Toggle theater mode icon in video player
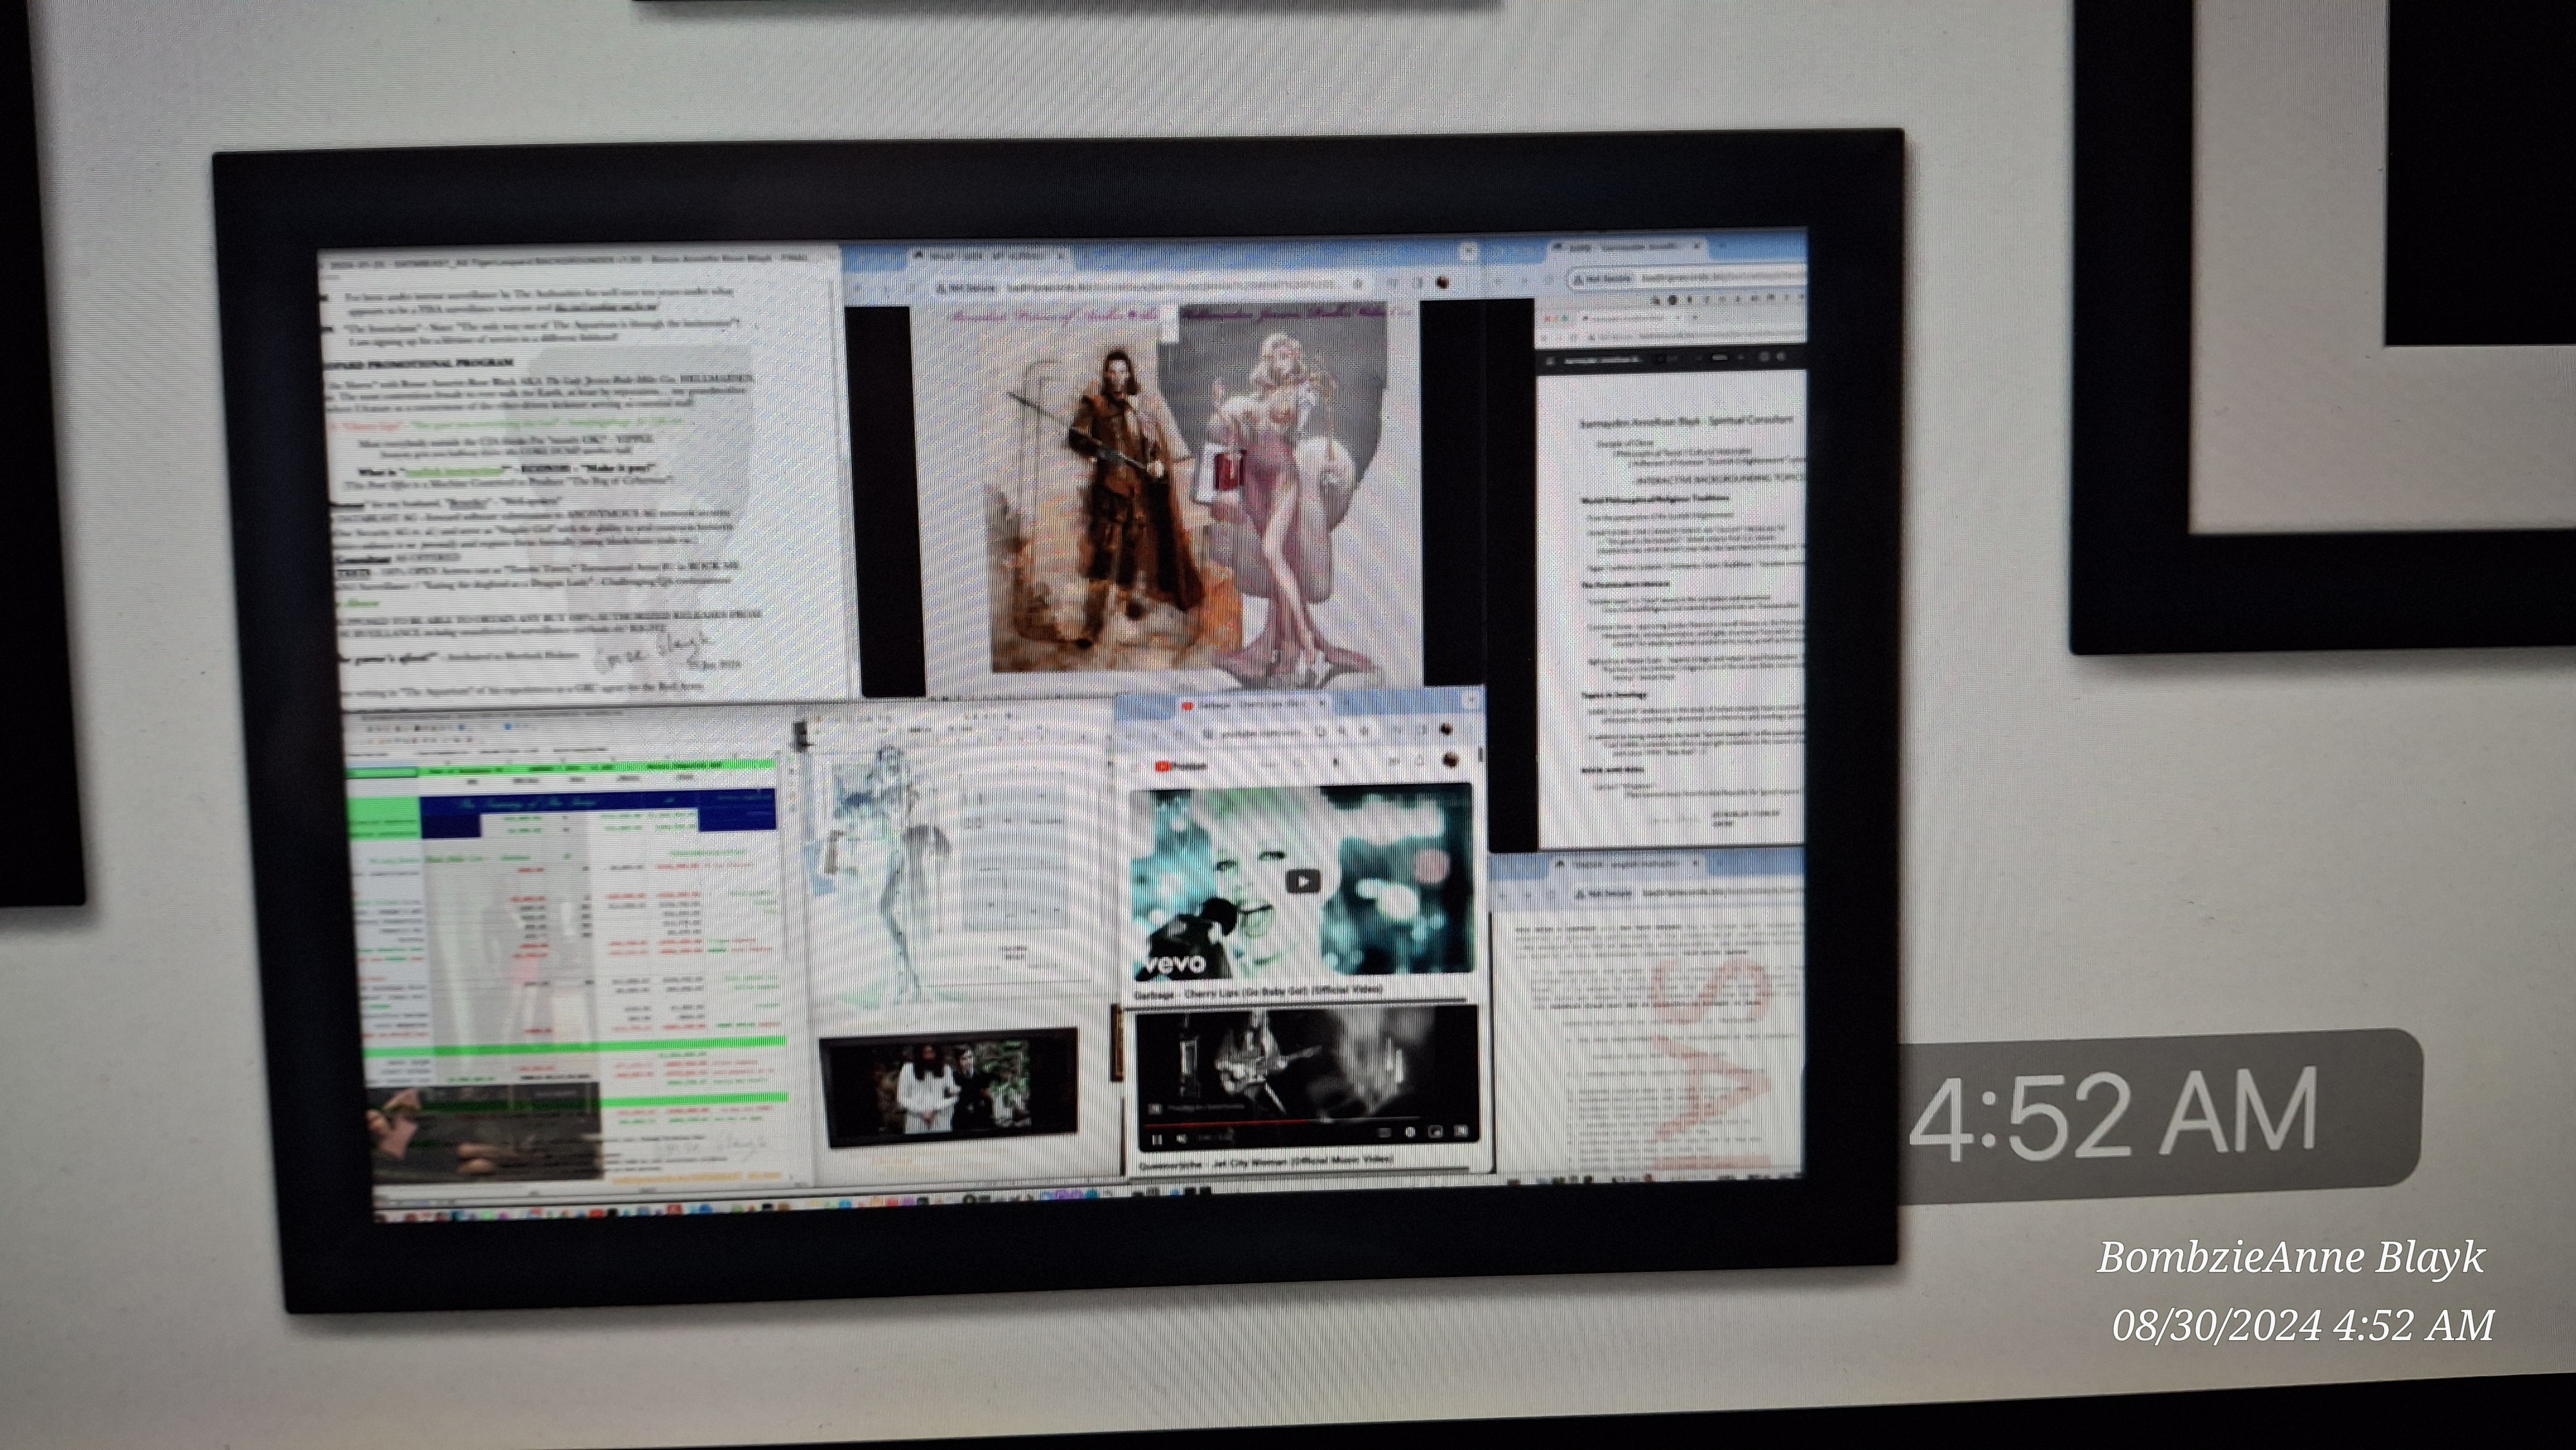Image resolution: width=2576 pixels, height=1450 pixels. (x=1435, y=1132)
